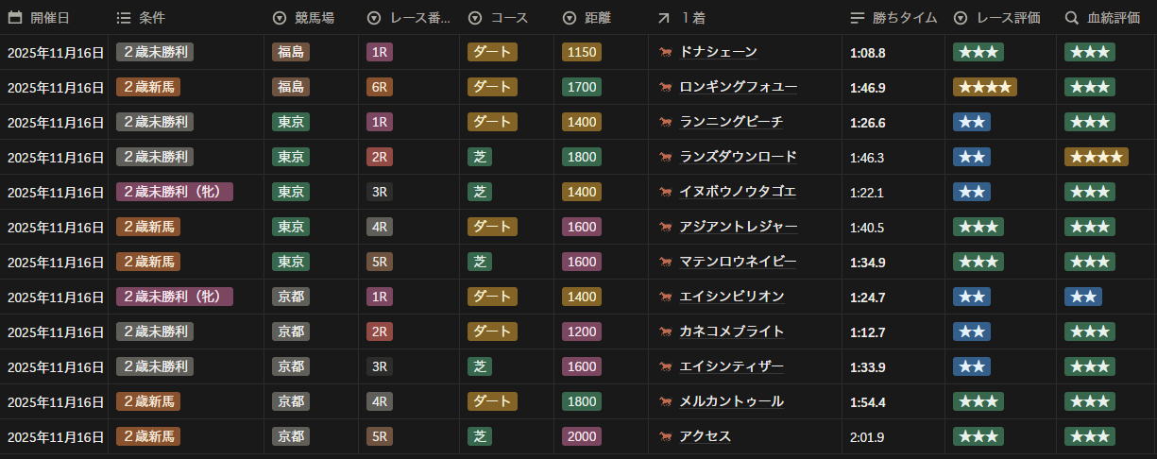Click the four-star レース評価 tag for ロンギングフォユー
This screenshot has height=459, width=1157.
(984, 88)
